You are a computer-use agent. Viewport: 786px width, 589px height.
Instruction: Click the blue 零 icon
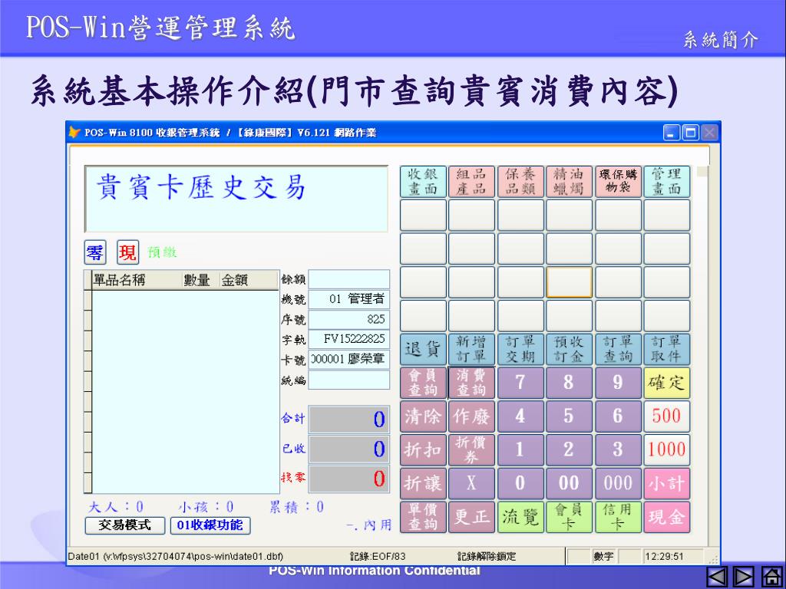tap(95, 252)
